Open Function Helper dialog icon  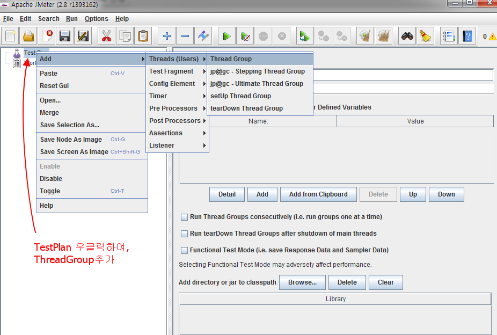[449, 36]
